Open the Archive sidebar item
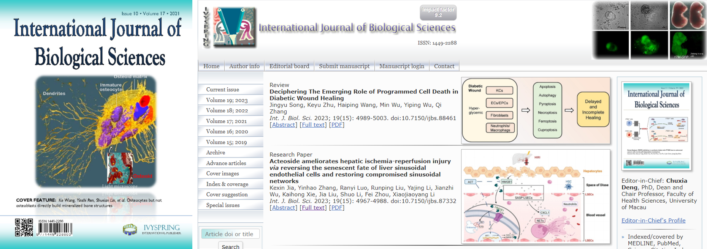The height and width of the screenshot is (249, 707). (216, 153)
